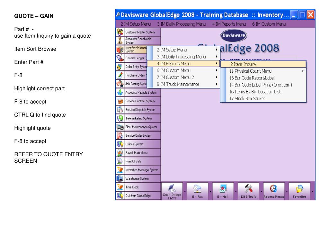This screenshot has width=329, height=247.
Task: Select 8 IM Truck Maintenance
Action: (x=183, y=84)
